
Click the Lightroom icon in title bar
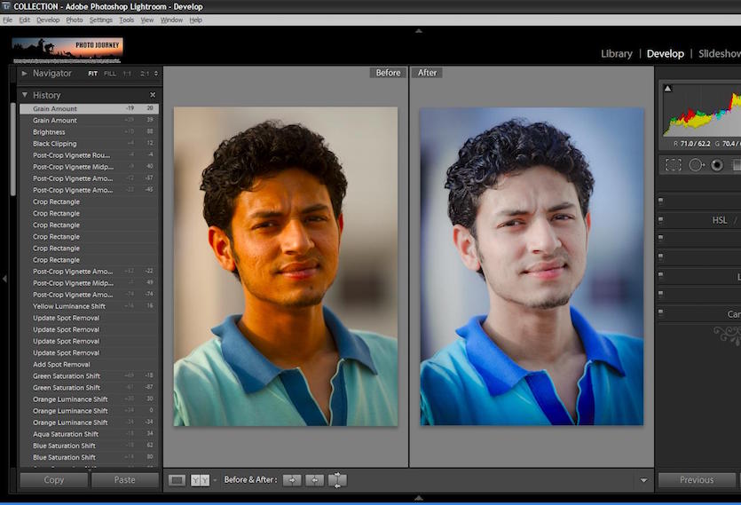(6, 6)
